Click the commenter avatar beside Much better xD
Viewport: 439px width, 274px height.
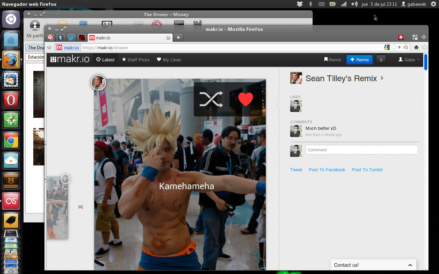click(296, 131)
